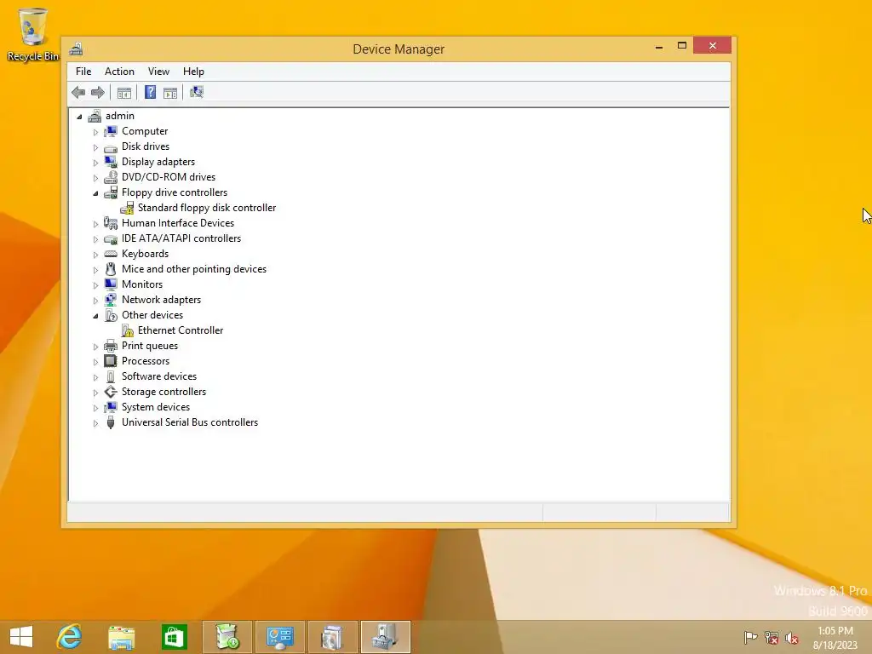Screen dimensions: 872x654
Task: Click the Mice and other pointing devices icon
Action: [111, 269]
